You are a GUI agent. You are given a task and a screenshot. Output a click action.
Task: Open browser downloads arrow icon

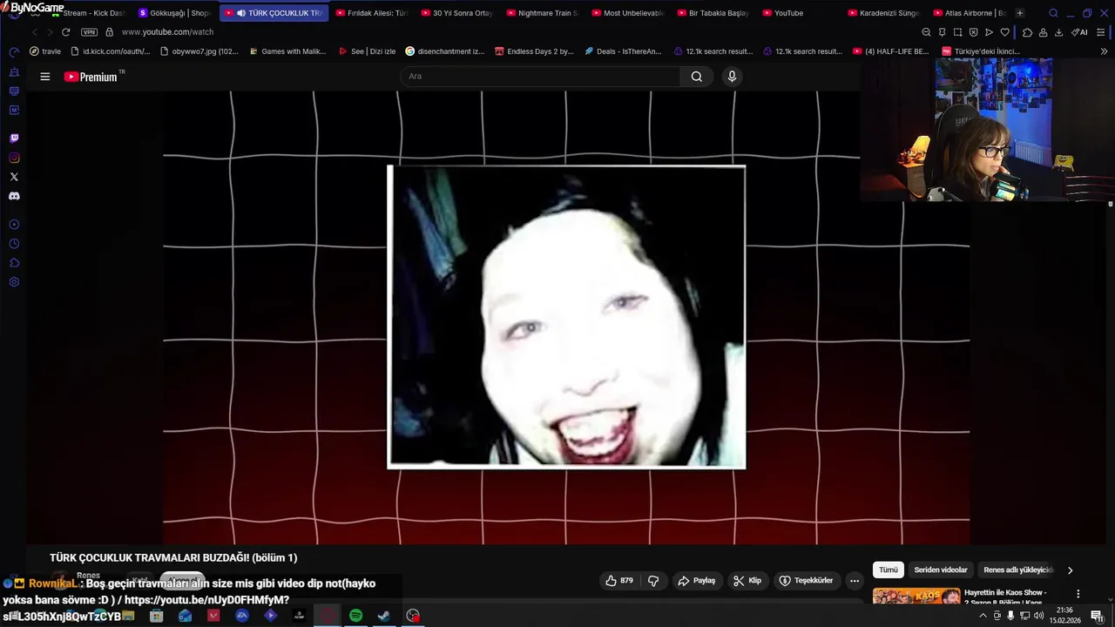coord(1058,32)
